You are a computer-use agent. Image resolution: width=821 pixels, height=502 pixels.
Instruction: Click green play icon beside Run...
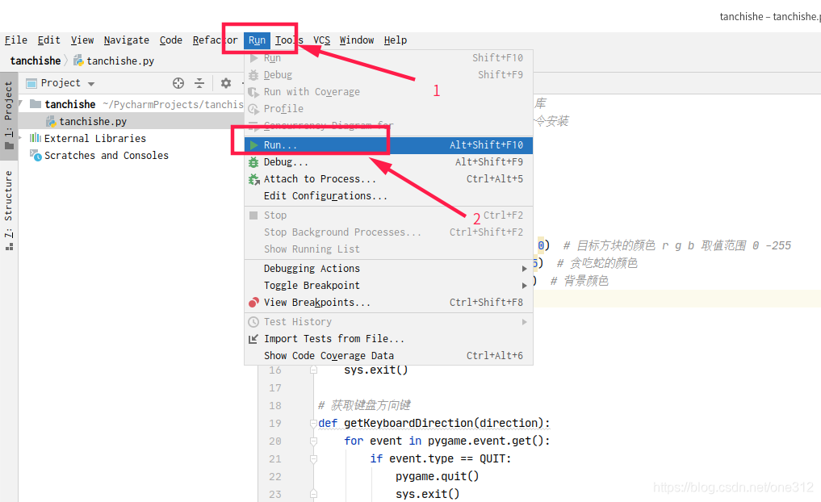click(253, 145)
